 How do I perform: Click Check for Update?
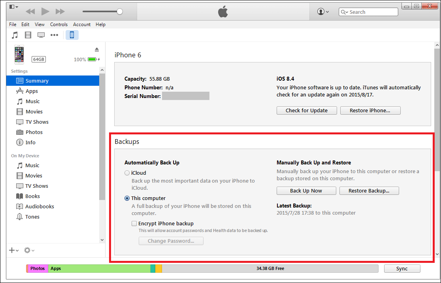point(307,111)
